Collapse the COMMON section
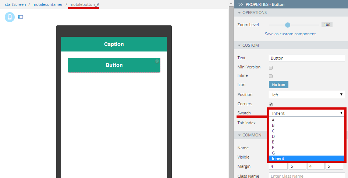Image resolution: width=348 pixels, height=178 pixels. pyautogui.click(x=239, y=135)
